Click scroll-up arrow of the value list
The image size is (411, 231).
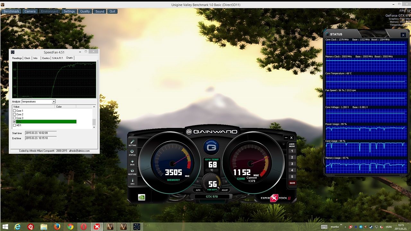coord(94,107)
